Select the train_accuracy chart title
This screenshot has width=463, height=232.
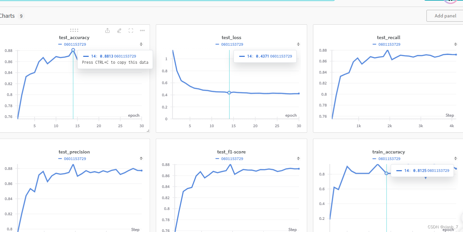coord(389,152)
